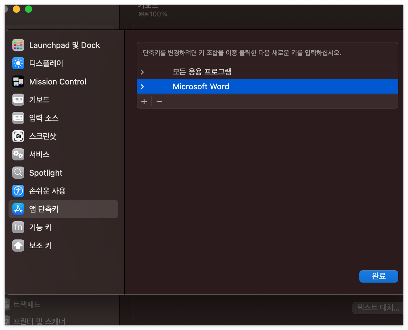This screenshot has width=408, height=330.
Task: Remove selected shortcut with minus button
Action: pyautogui.click(x=159, y=101)
